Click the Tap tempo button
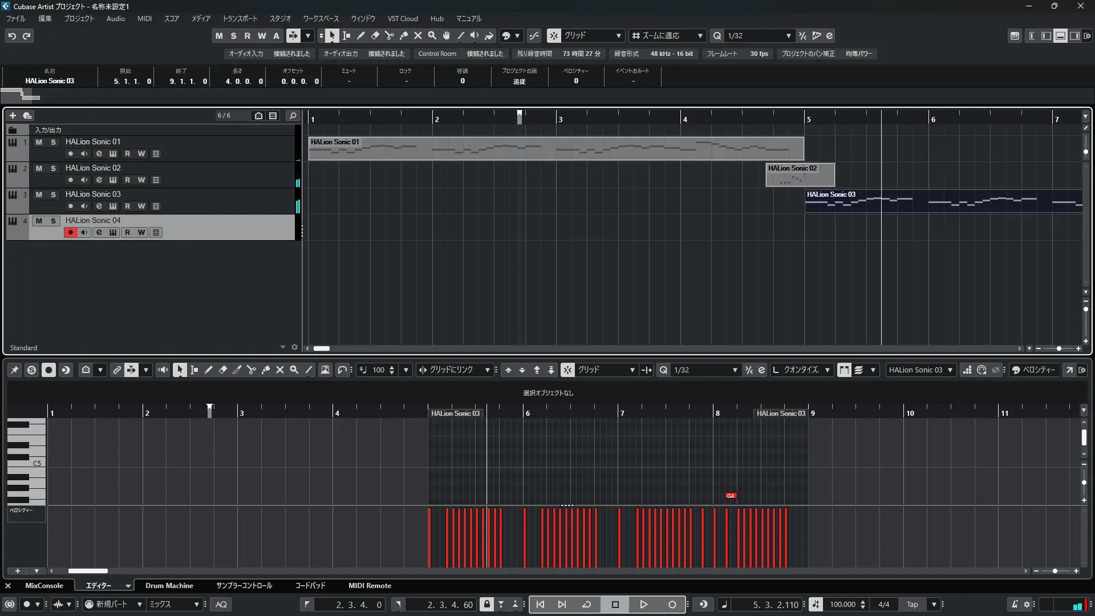The width and height of the screenshot is (1095, 616). tap(912, 605)
